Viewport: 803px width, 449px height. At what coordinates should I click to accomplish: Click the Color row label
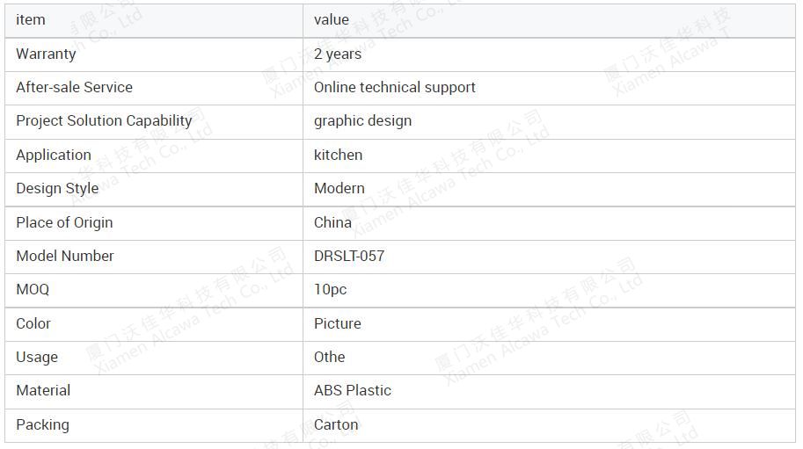coord(33,323)
